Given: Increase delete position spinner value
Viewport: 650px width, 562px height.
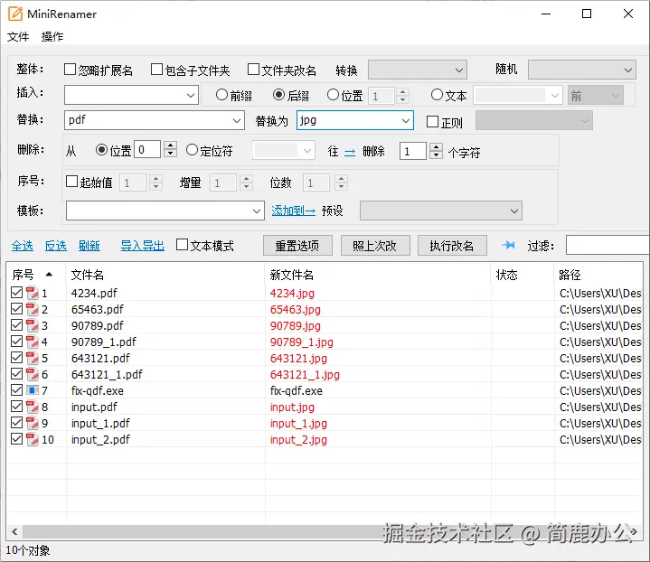Looking at the screenshot, I should [170, 145].
